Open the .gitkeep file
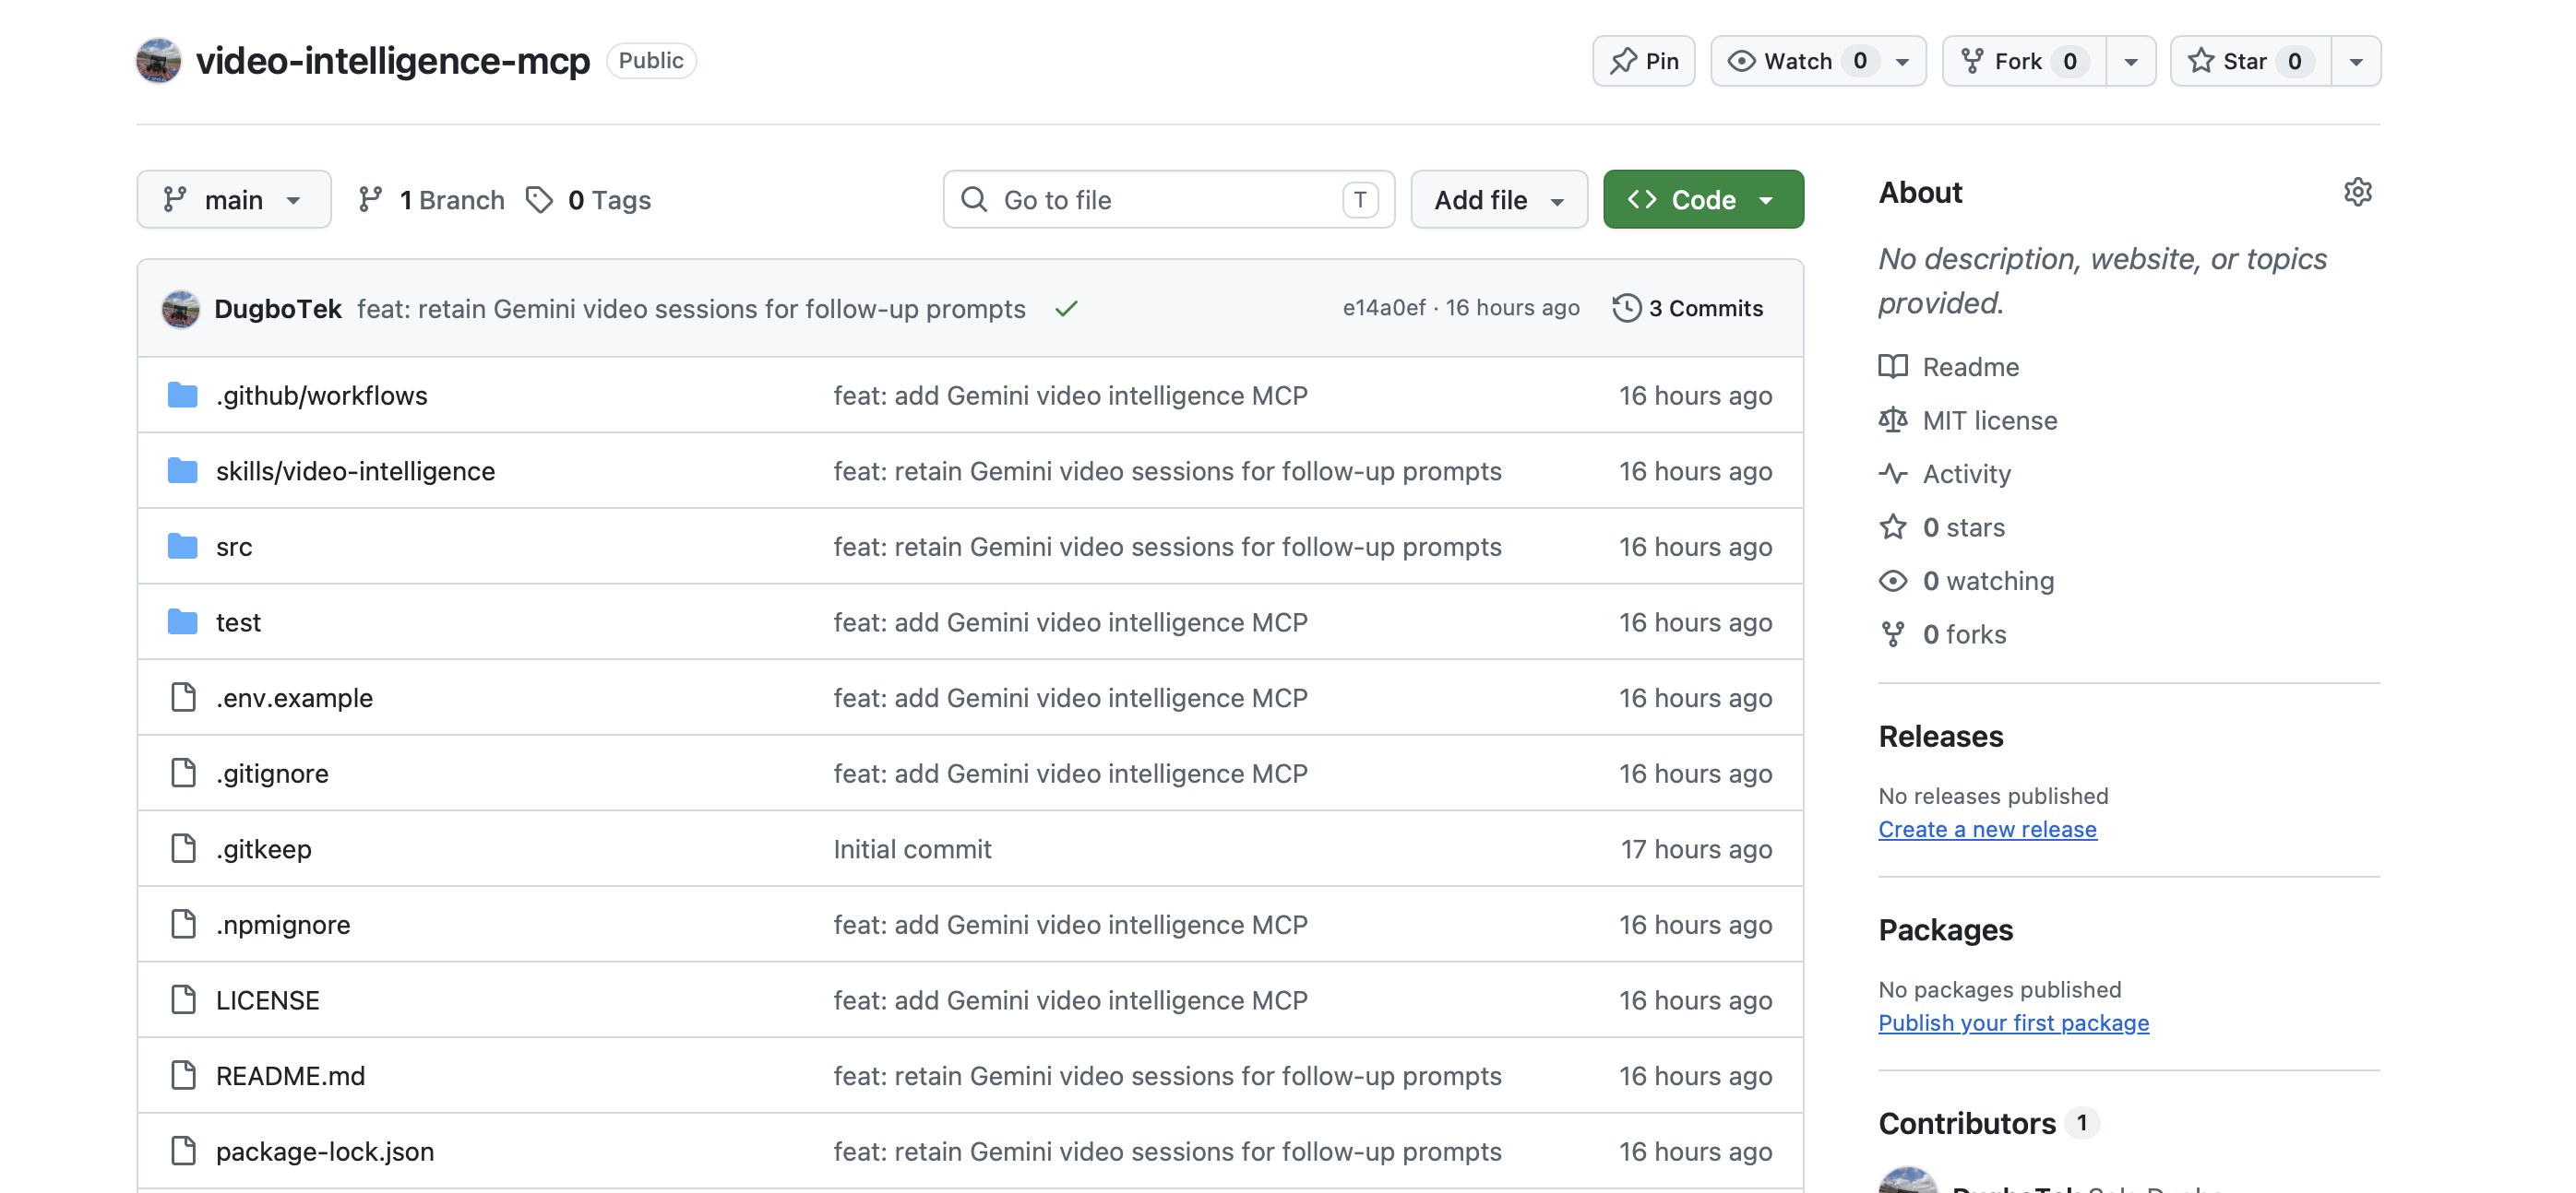 click(x=263, y=848)
